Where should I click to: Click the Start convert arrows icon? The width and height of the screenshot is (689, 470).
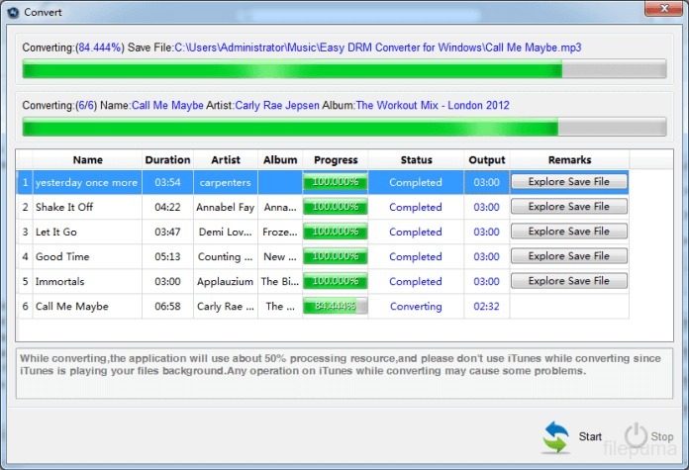pyautogui.click(x=557, y=436)
